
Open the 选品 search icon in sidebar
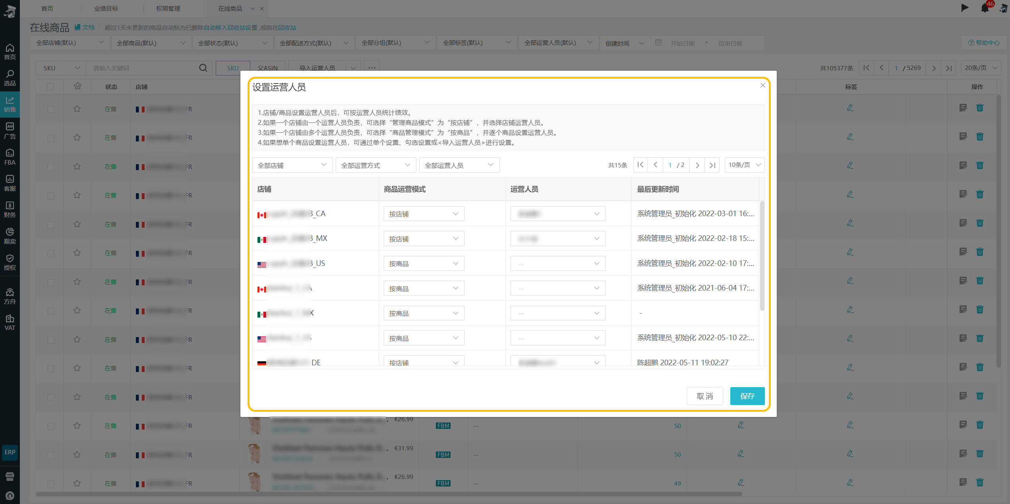point(10,78)
